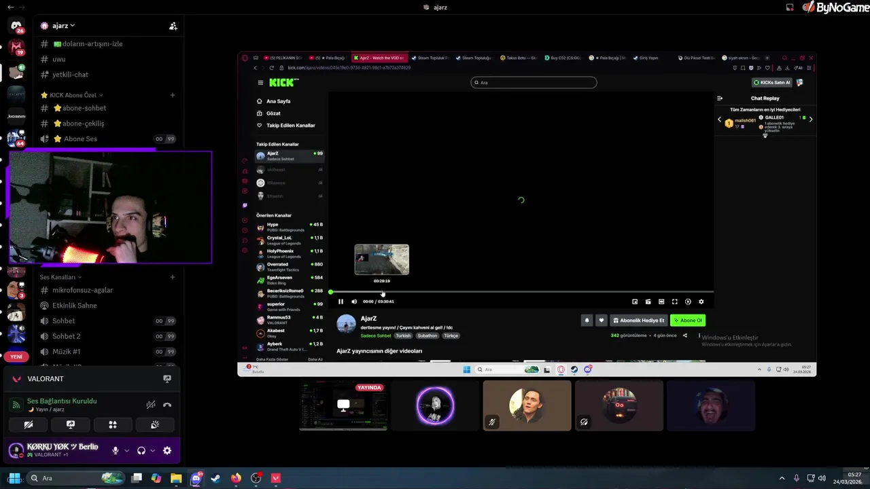Deafen with headphone icon in user panel
This screenshot has height=489, width=870.
coord(141,450)
